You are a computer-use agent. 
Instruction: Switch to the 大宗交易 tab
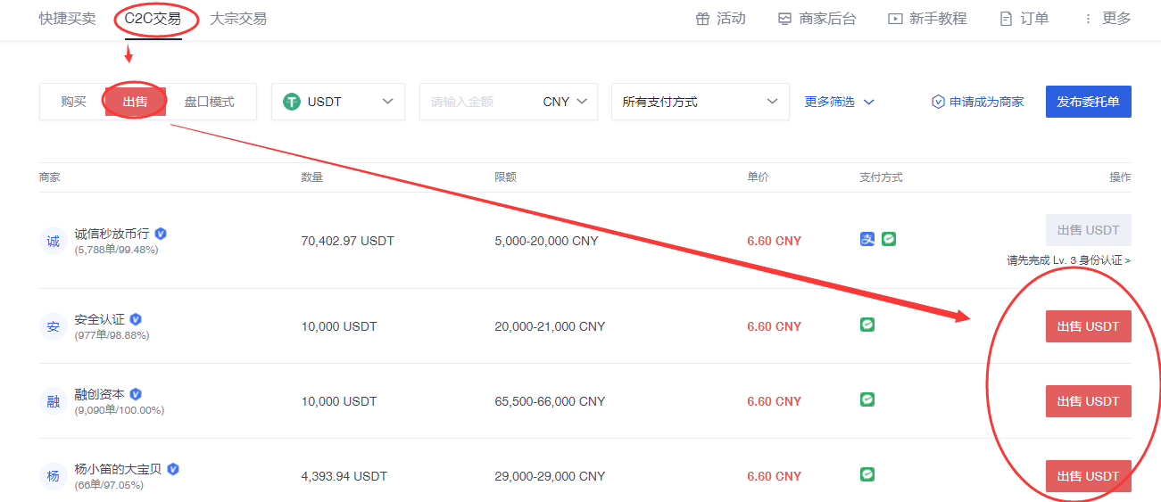click(237, 19)
